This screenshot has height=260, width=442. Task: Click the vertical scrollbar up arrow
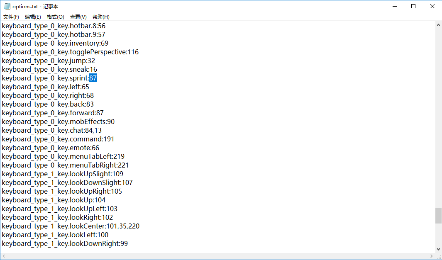tap(438, 25)
